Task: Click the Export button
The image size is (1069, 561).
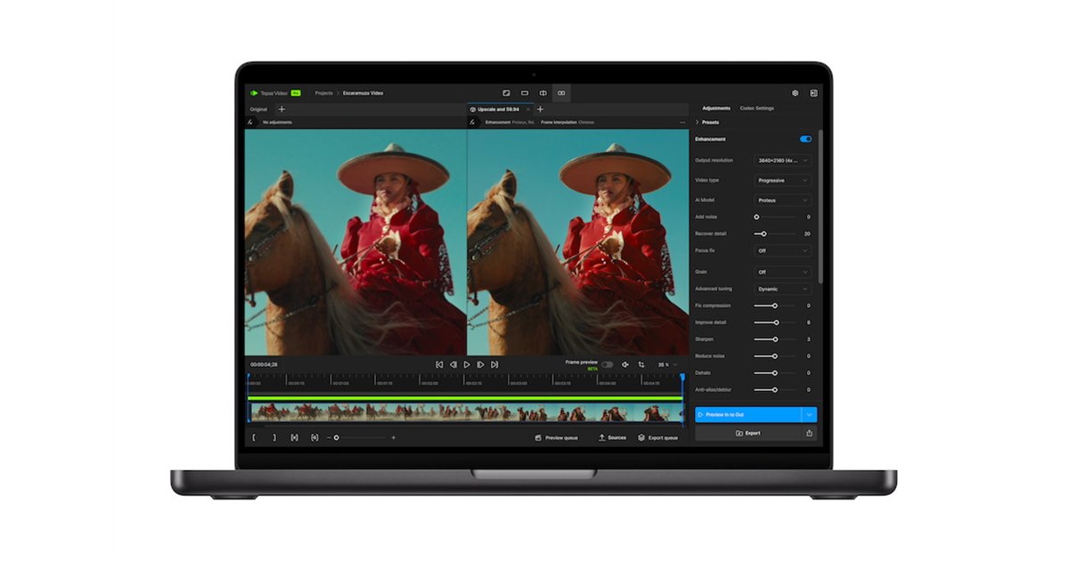Action: point(754,434)
